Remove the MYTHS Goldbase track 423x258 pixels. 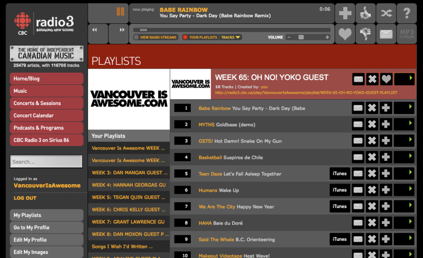coord(372,124)
